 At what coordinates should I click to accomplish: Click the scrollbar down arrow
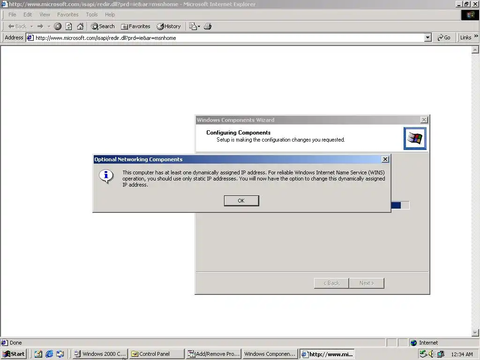pyautogui.click(x=475, y=332)
